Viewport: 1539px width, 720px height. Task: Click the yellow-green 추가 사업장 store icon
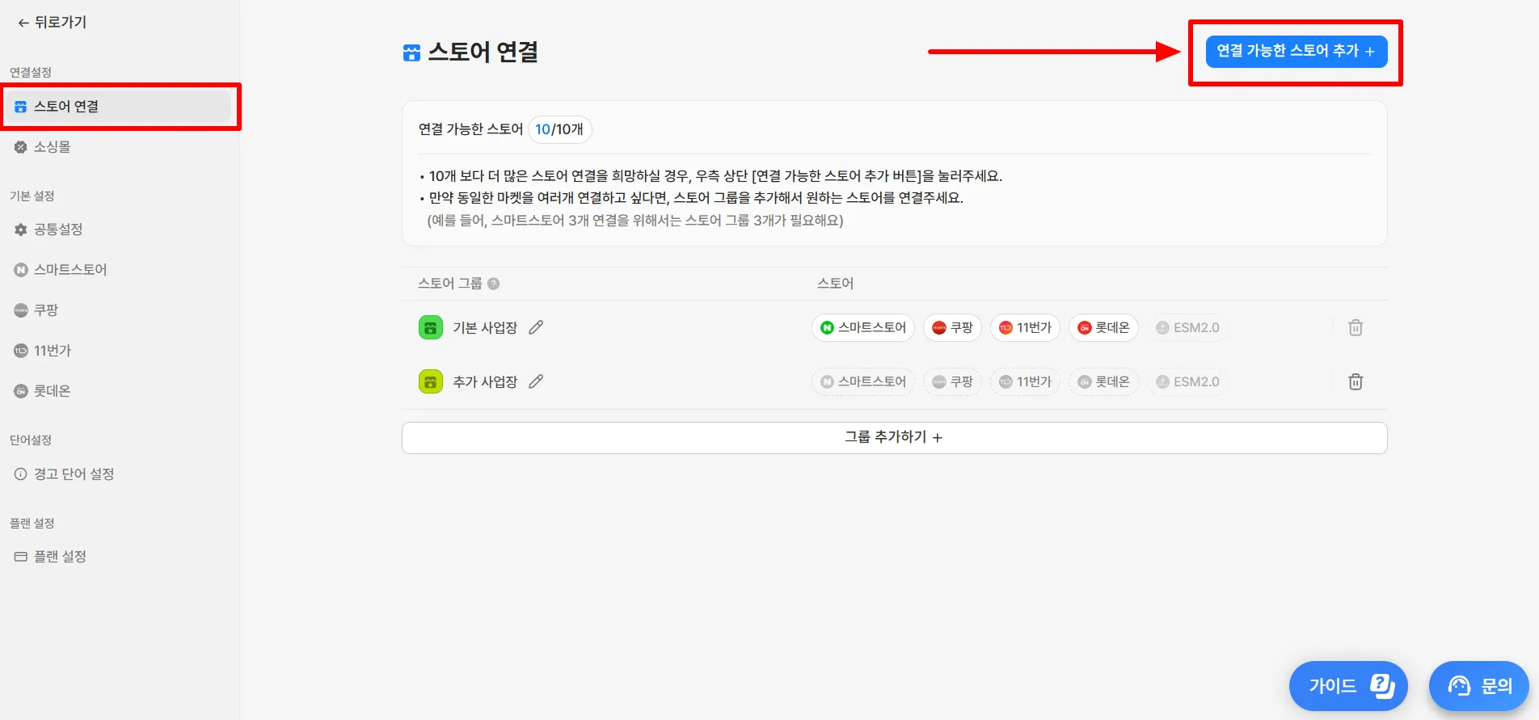(431, 381)
